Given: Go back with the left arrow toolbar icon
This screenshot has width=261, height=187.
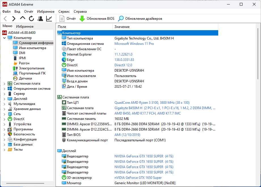Looking at the screenshot, I should (5, 19).
